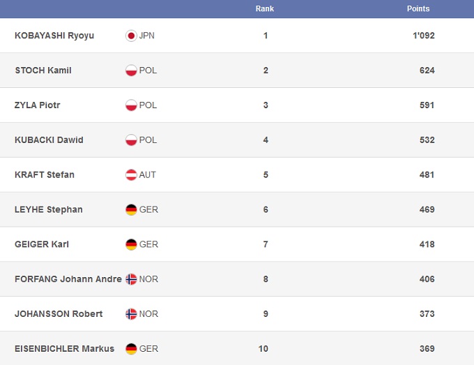
Task: Open KOBAYASHI Ryoyu athlete name
Action: pos(54,36)
